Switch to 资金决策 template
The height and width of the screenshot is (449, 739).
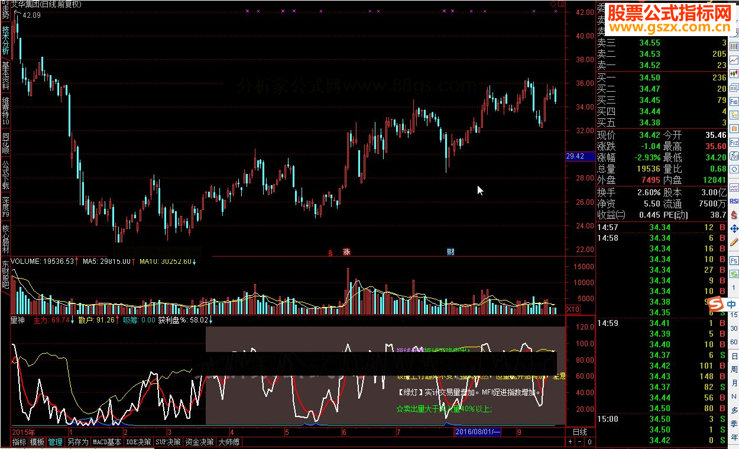pos(200,442)
